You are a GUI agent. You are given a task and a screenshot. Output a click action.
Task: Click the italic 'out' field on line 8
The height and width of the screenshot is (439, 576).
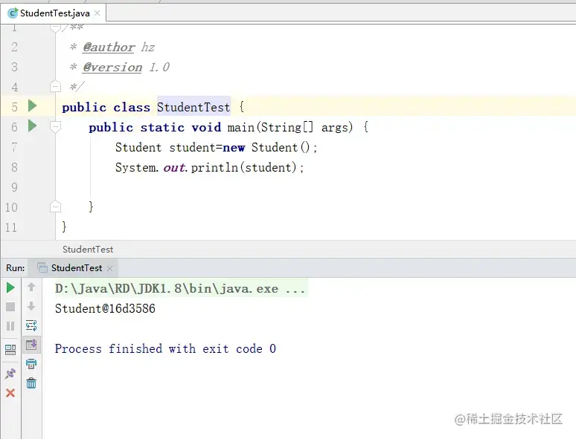[x=174, y=168]
